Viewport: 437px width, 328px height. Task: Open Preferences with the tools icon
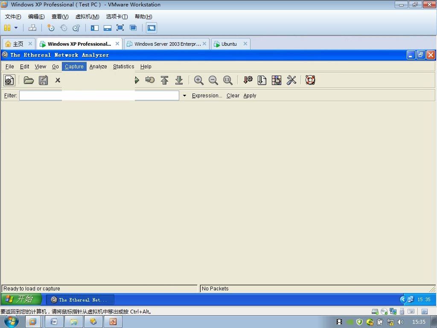(x=291, y=80)
